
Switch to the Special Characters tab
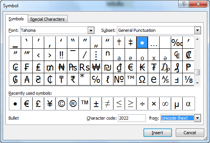(47, 19)
